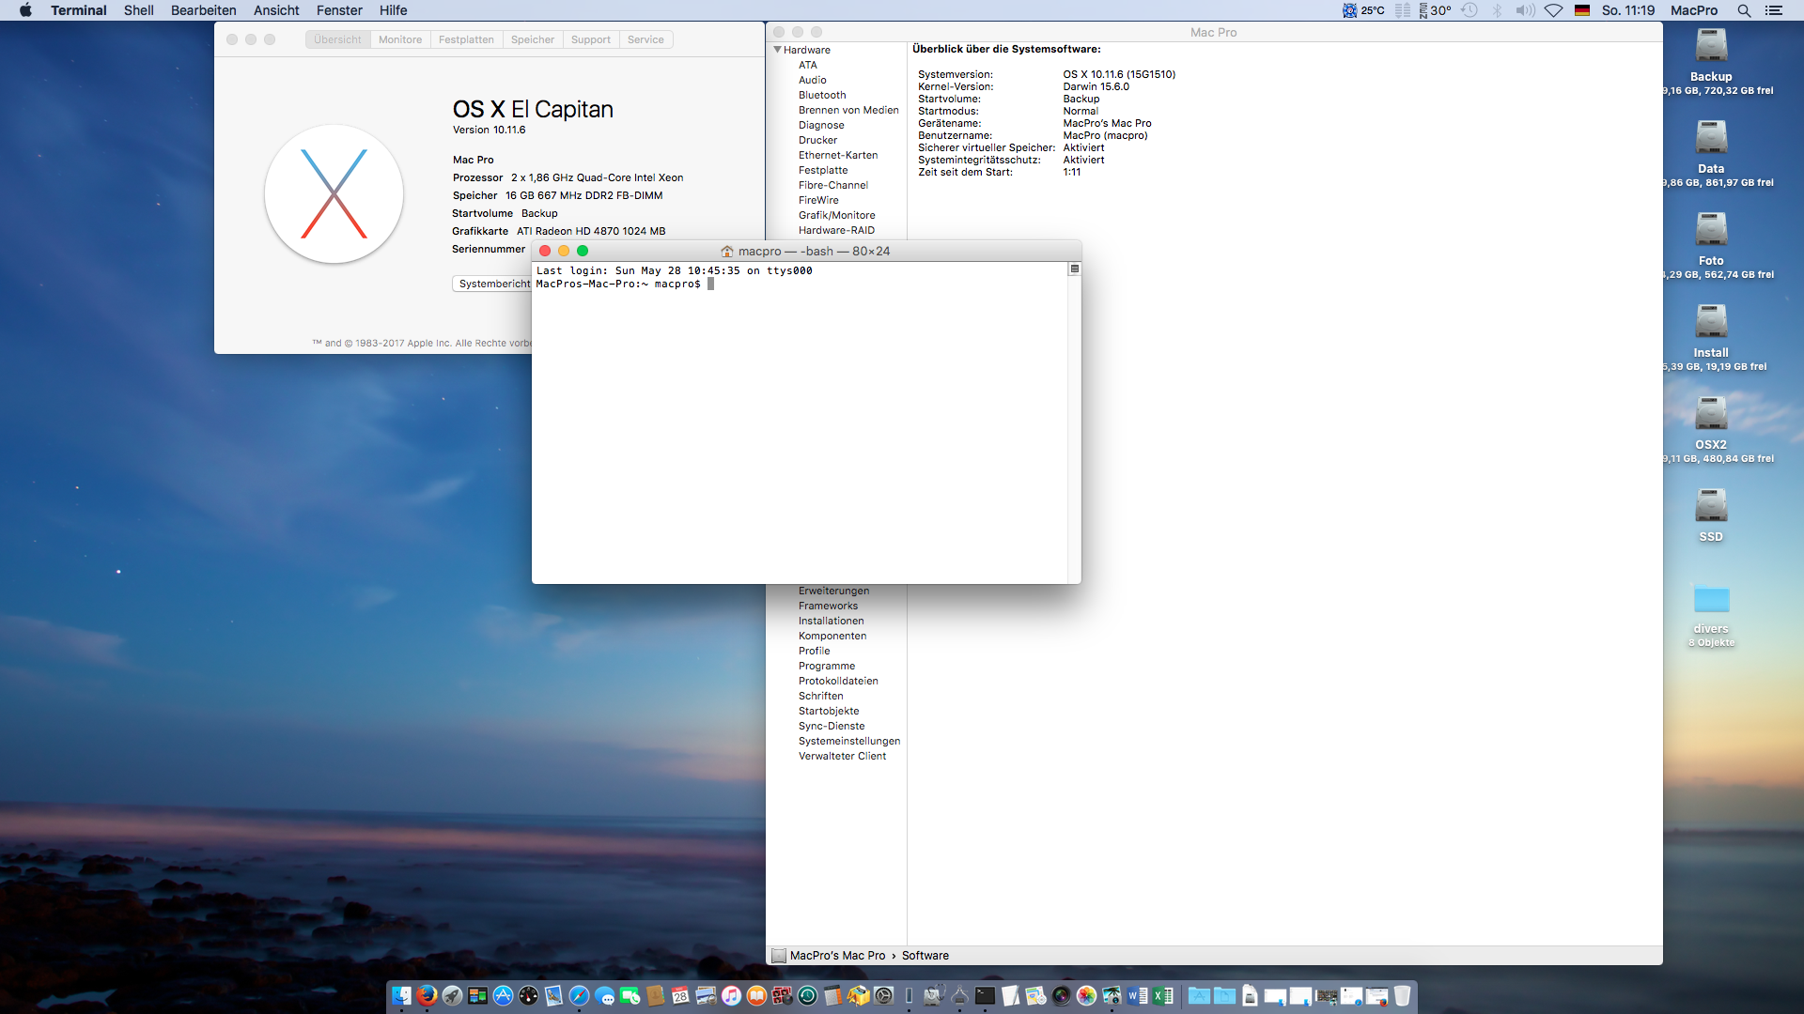This screenshot has height=1014, width=1804.
Task: Open Disk Utility from the Dock
Action: coord(934,995)
